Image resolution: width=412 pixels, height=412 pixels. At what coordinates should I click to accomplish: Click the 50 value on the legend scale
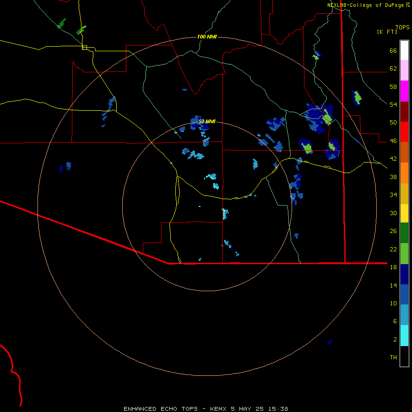pos(393,123)
